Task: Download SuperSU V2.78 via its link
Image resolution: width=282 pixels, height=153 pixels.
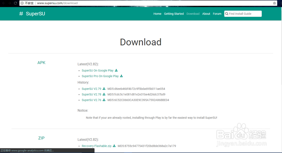Action: click(x=91, y=94)
